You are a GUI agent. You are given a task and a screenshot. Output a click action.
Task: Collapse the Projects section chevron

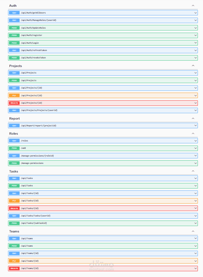pyautogui.click(x=193, y=66)
